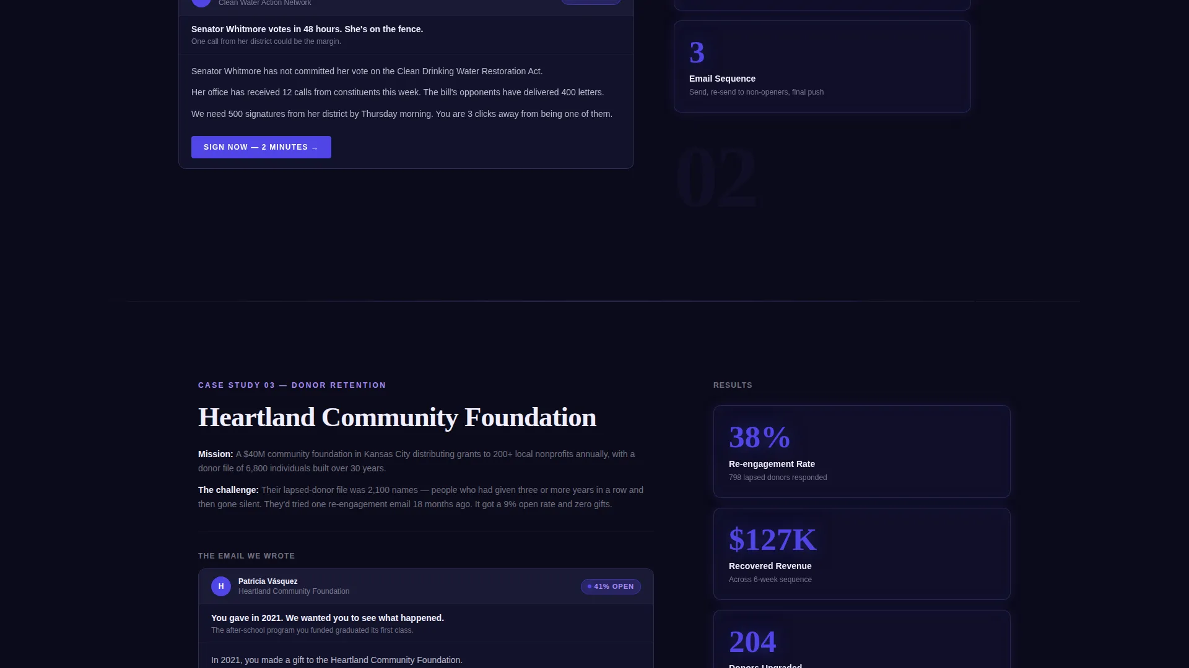Click THE EMAIL WE WROTE label
Image resolution: width=1189 pixels, height=668 pixels.
tap(246, 556)
